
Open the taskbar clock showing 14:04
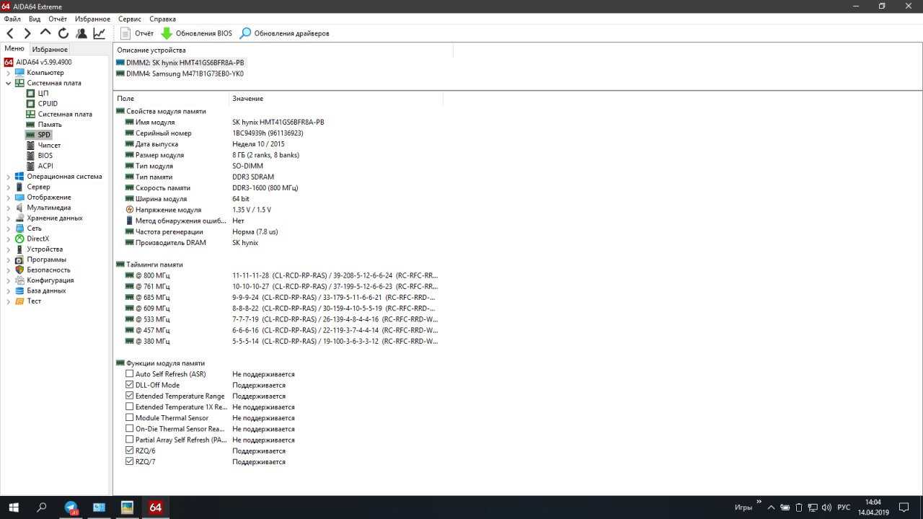coord(873,507)
